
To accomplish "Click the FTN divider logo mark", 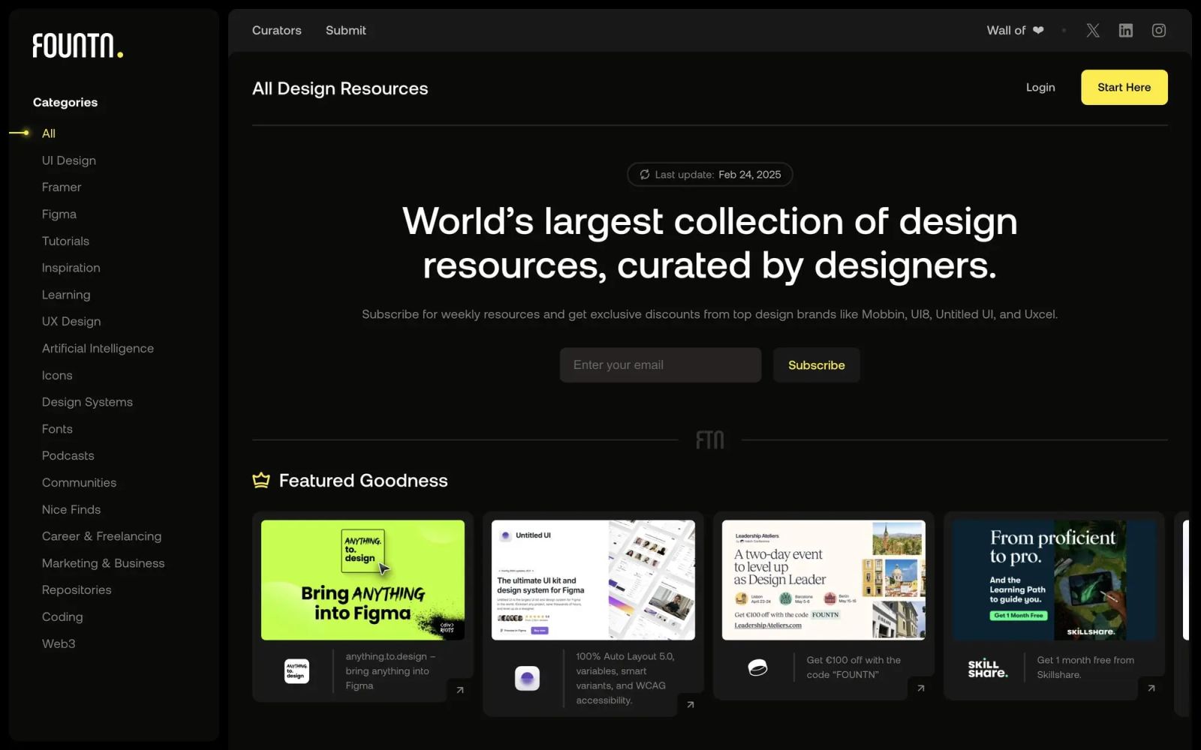I will 710,439.
